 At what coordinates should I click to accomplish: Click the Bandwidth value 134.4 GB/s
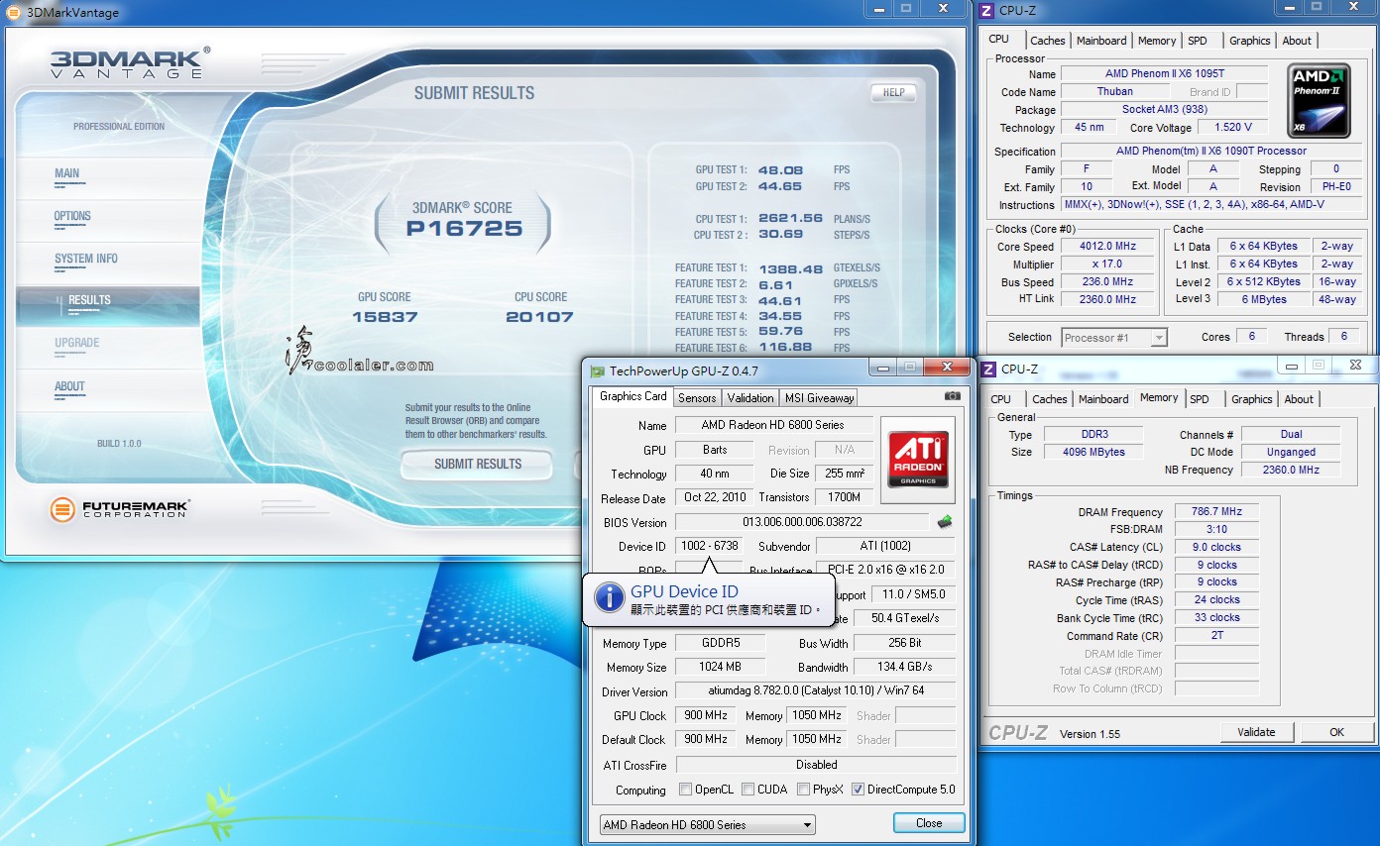(x=903, y=667)
